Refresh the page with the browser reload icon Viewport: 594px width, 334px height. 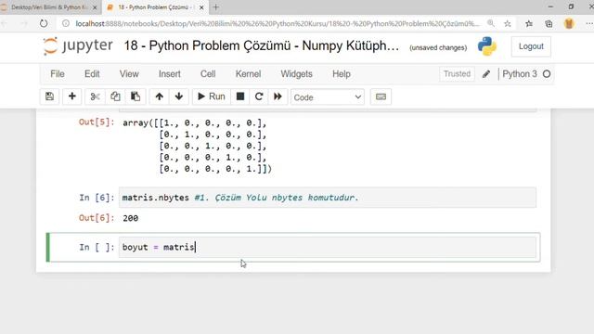pyautogui.click(x=44, y=23)
